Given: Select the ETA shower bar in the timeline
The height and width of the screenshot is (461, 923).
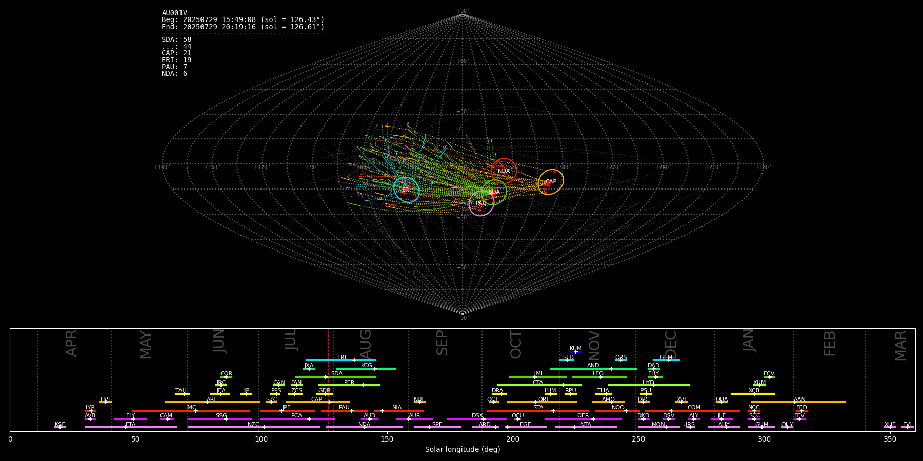Looking at the screenshot, I should 131,427.
